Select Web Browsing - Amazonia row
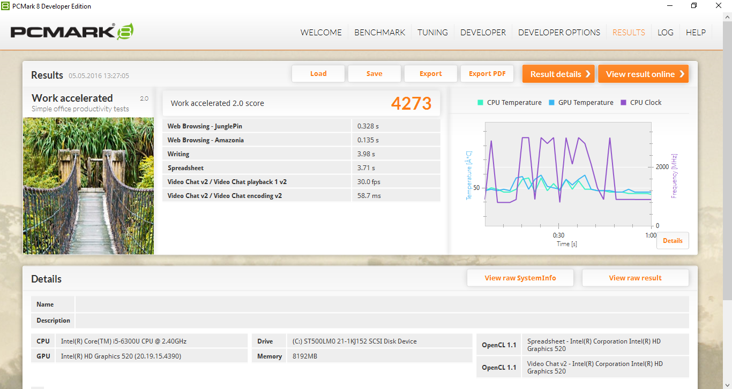Viewport: 732px width, 389px height. (x=301, y=140)
